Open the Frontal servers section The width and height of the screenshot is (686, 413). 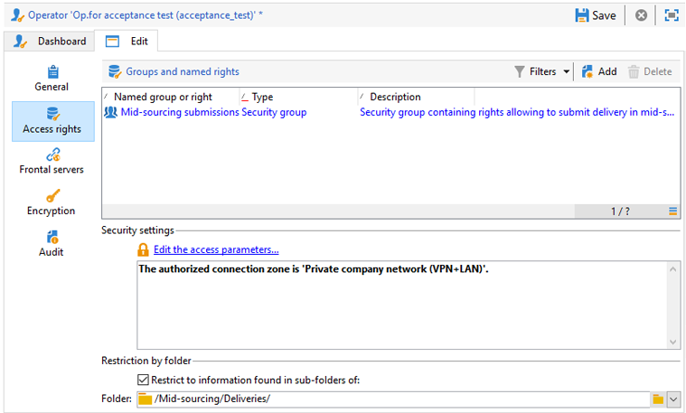click(52, 162)
